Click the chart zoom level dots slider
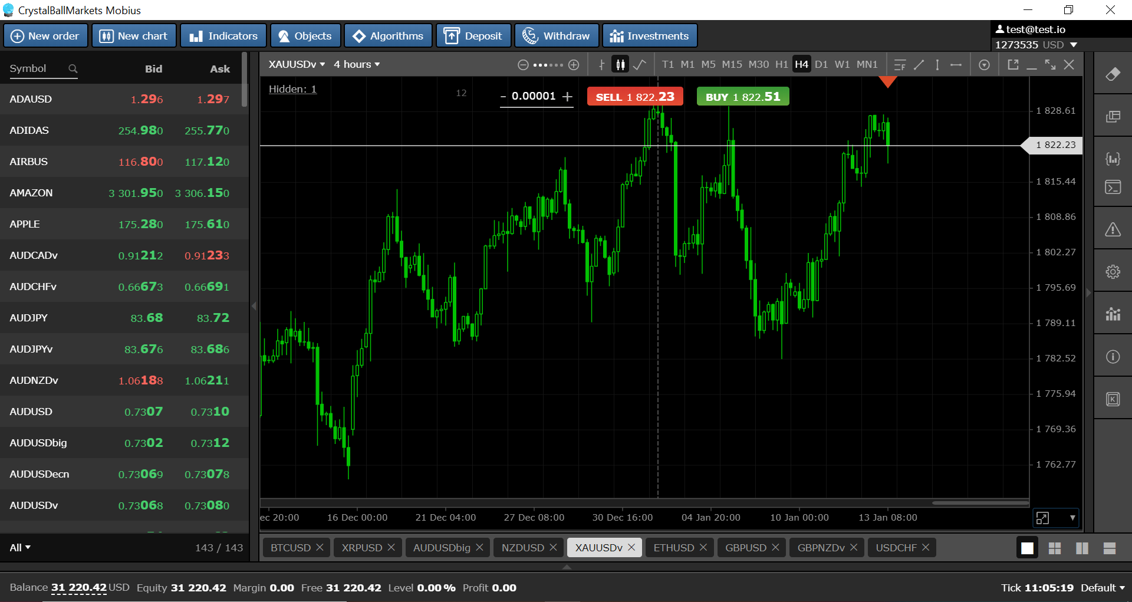 point(548,65)
